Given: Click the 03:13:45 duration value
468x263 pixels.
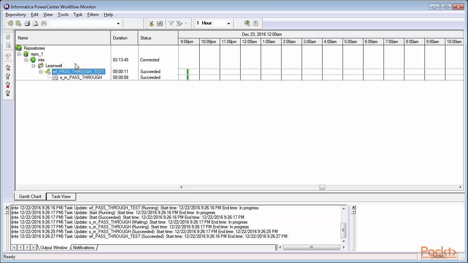Looking at the screenshot, I should (120, 60).
